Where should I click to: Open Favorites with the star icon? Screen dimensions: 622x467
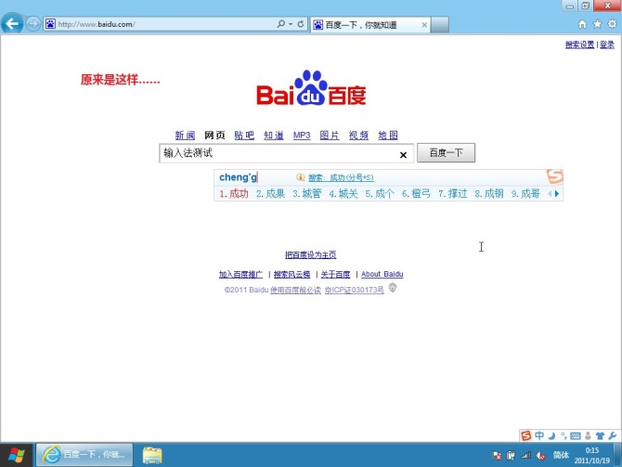tap(597, 24)
